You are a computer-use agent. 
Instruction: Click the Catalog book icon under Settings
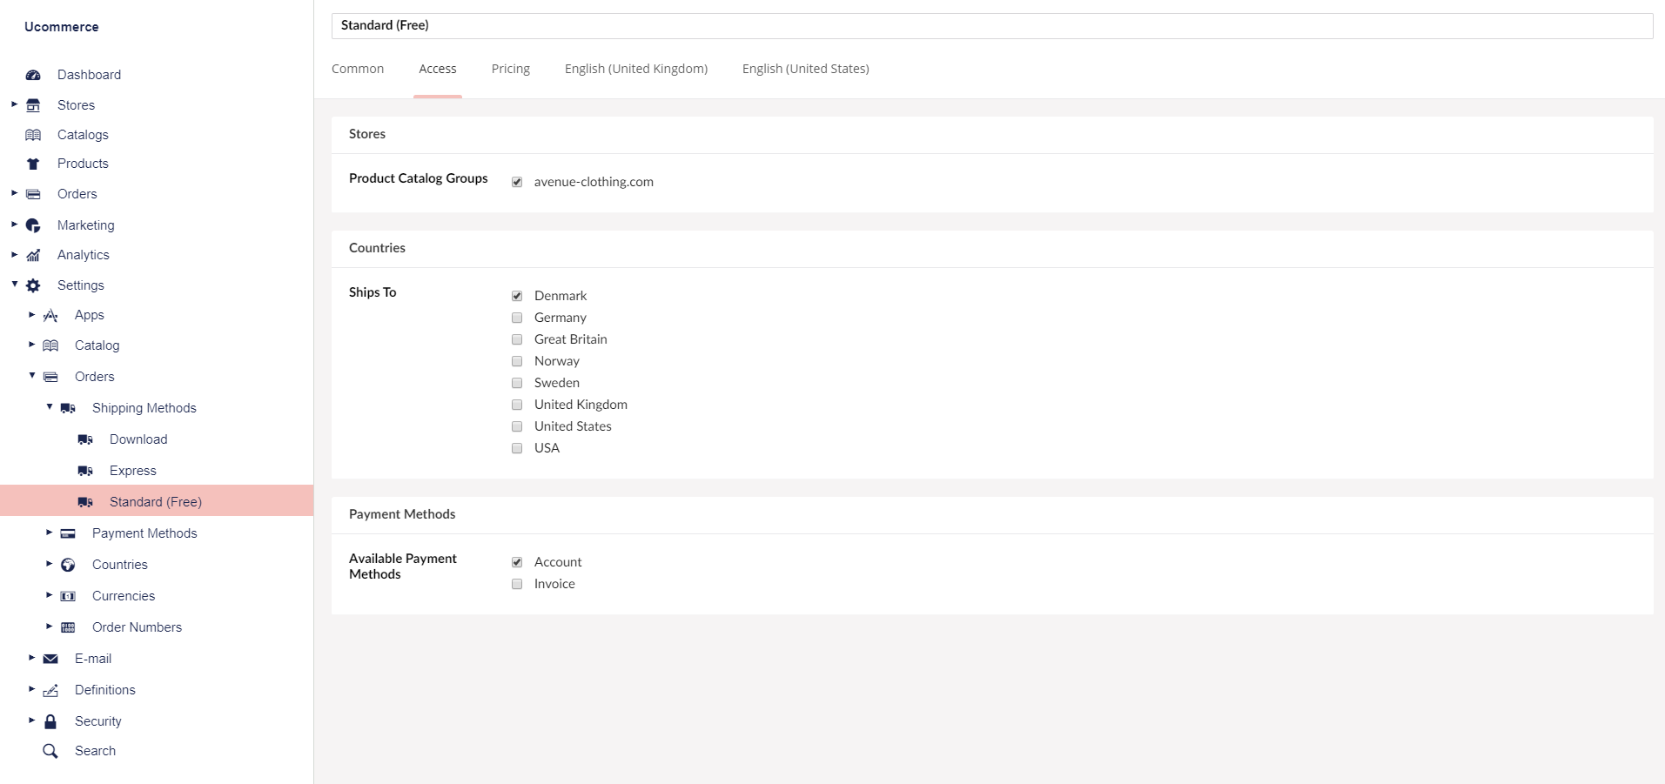50,345
